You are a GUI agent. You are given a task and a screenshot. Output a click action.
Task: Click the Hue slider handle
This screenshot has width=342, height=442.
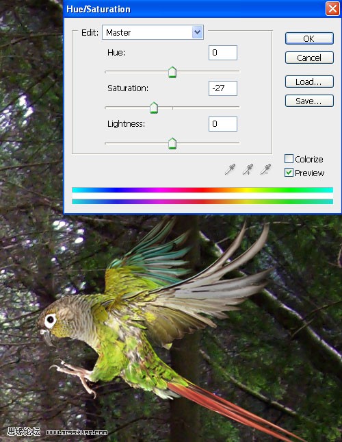tap(172, 72)
